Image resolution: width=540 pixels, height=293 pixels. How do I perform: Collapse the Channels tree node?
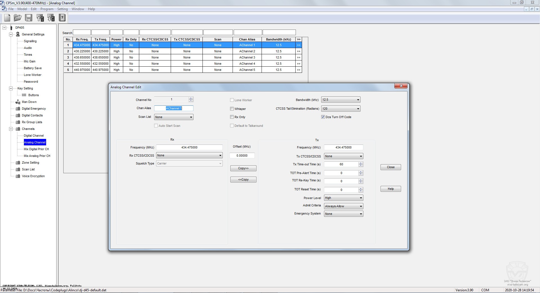11,129
